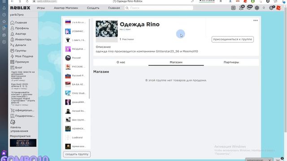Open Игры in the top navigation
This screenshot has height=161, width=287.
tap(41, 8)
